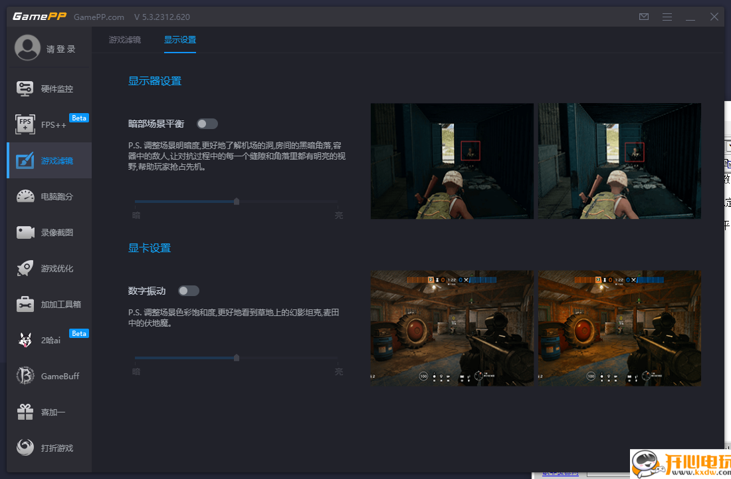The height and width of the screenshot is (479, 731).
Task: Click the Beta badge next to FPS++
Action: tap(79, 118)
